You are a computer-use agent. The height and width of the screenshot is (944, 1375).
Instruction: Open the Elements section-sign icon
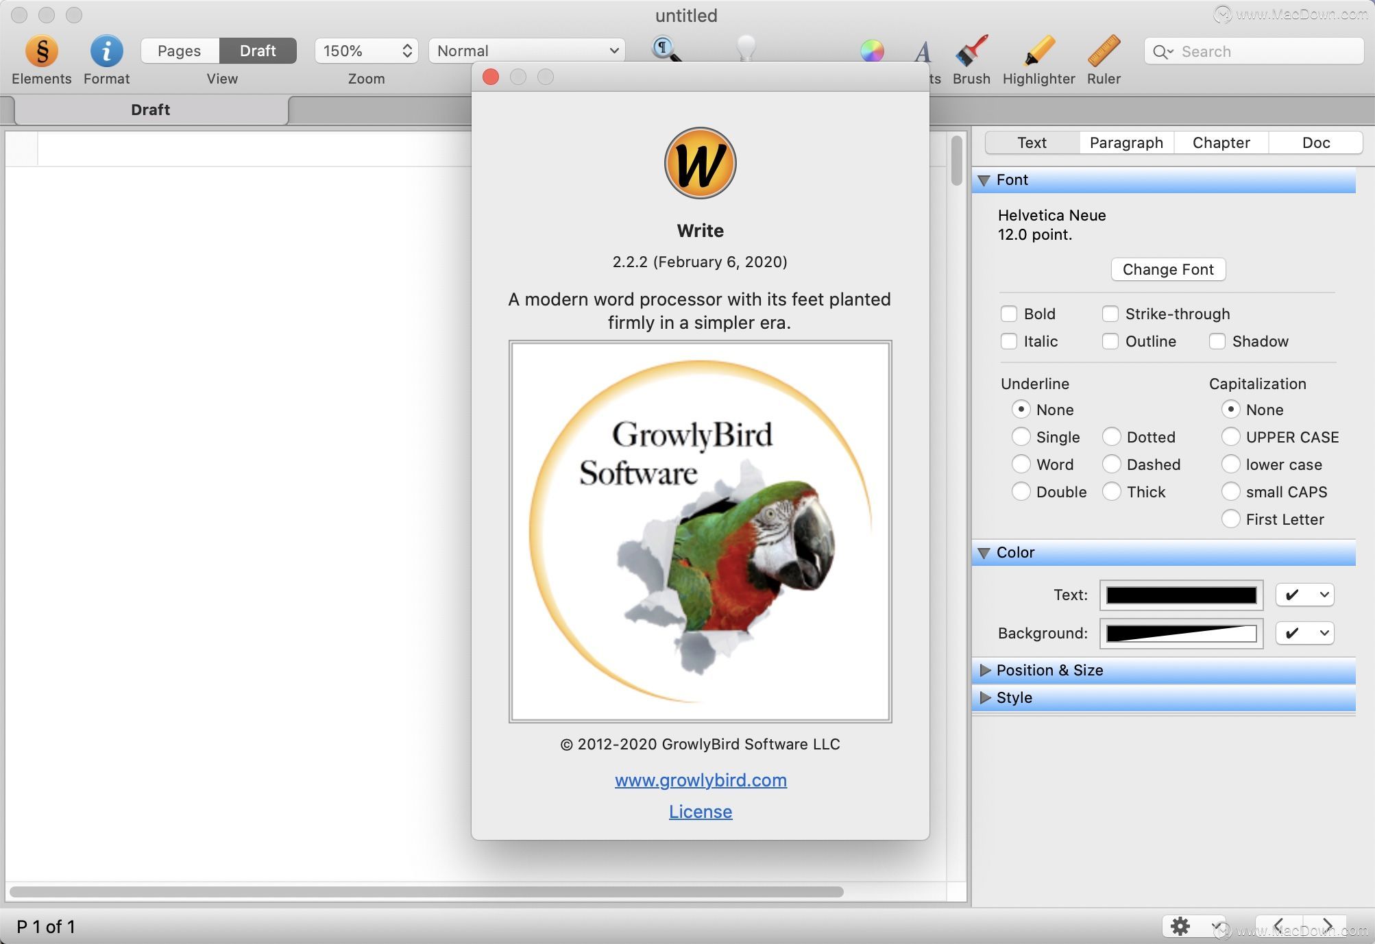[42, 51]
